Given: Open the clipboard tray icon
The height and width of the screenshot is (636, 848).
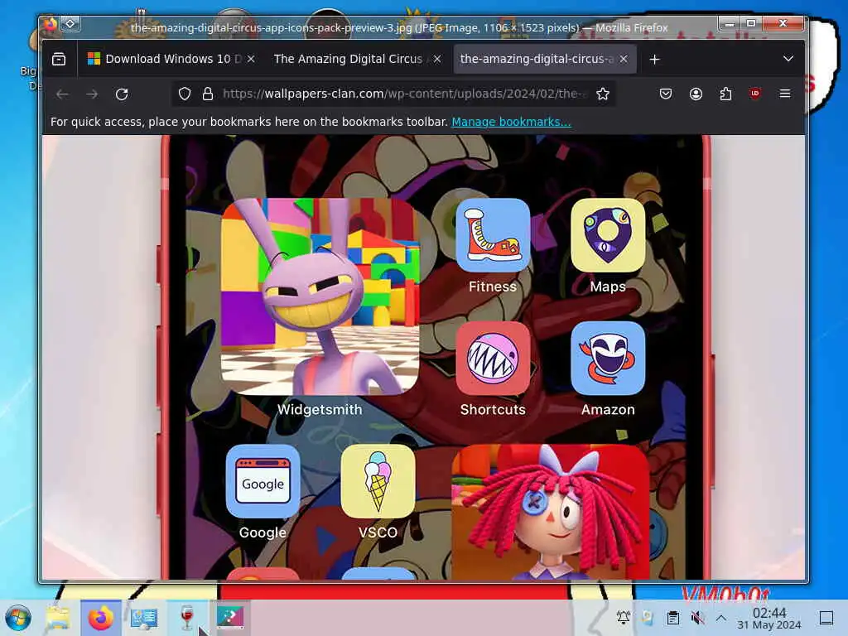Looking at the screenshot, I should tap(672, 618).
